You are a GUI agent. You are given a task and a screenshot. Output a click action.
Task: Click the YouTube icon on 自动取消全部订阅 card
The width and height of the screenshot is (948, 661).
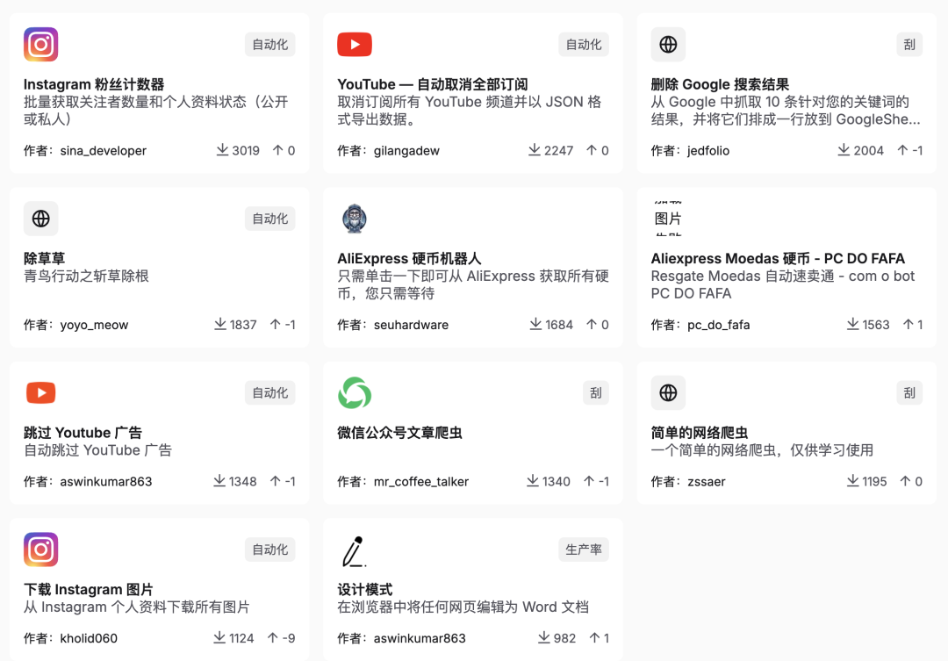pyautogui.click(x=355, y=44)
